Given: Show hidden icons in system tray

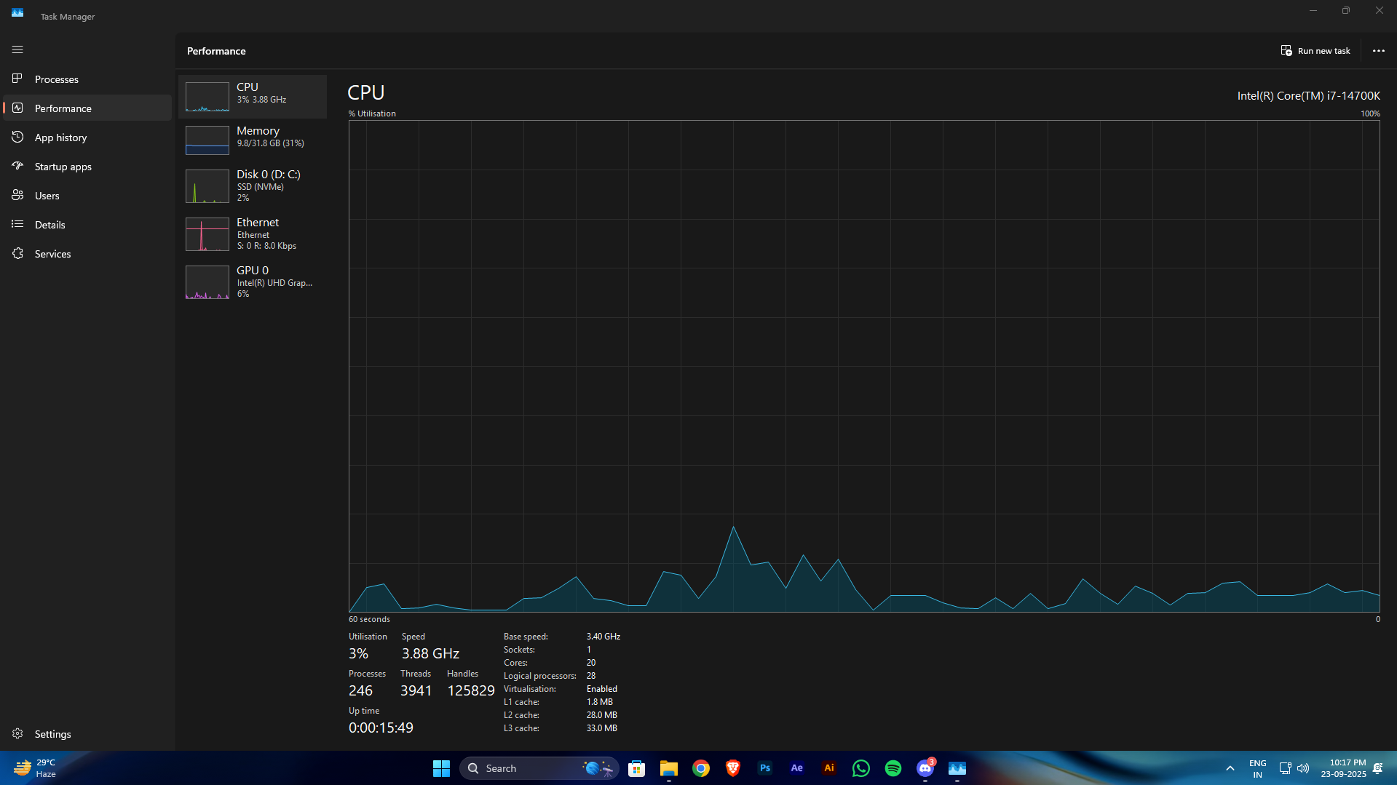Looking at the screenshot, I should pos(1230,768).
